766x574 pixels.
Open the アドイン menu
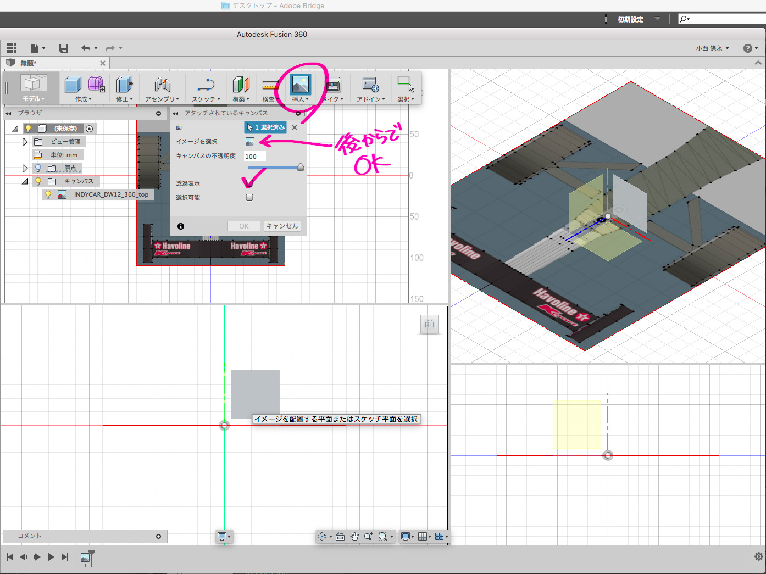point(371,99)
